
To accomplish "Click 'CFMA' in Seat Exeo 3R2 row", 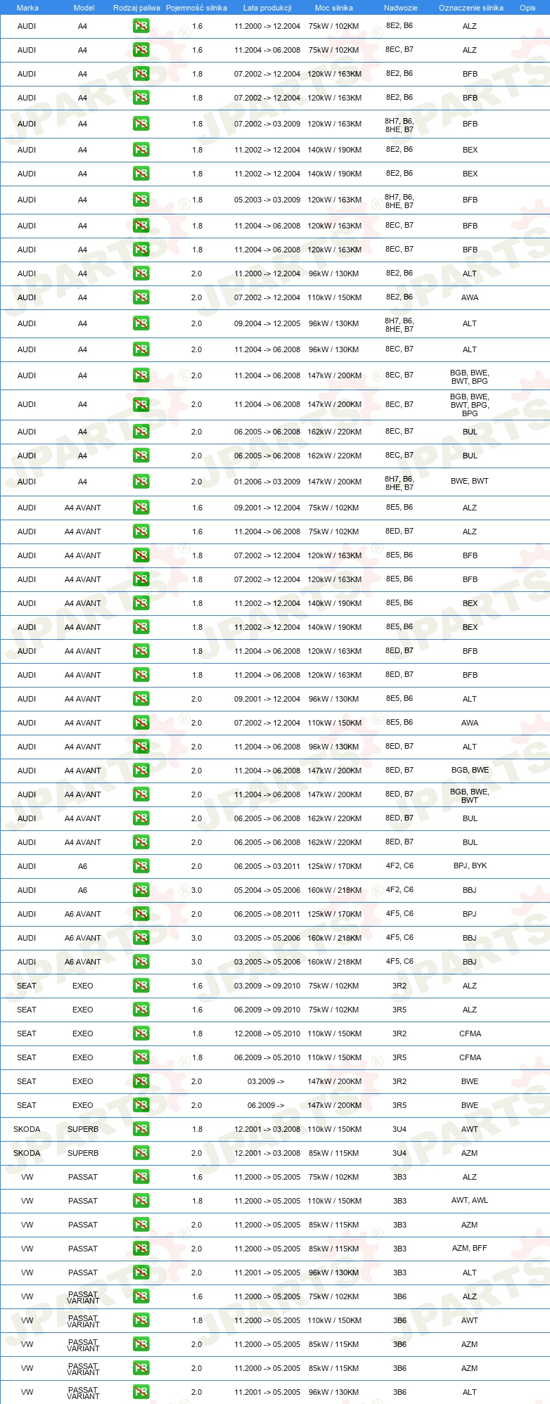I will tap(470, 1033).
